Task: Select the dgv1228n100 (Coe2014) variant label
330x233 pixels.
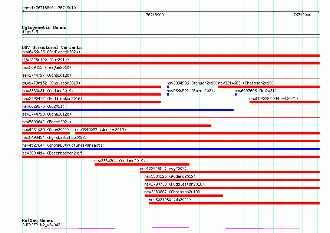Action: [x=46, y=60]
